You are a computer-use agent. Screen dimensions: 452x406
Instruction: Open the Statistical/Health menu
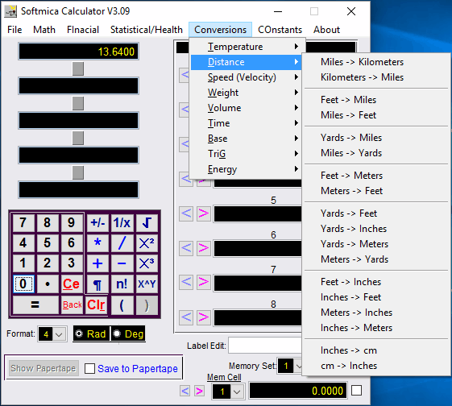(147, 30)
